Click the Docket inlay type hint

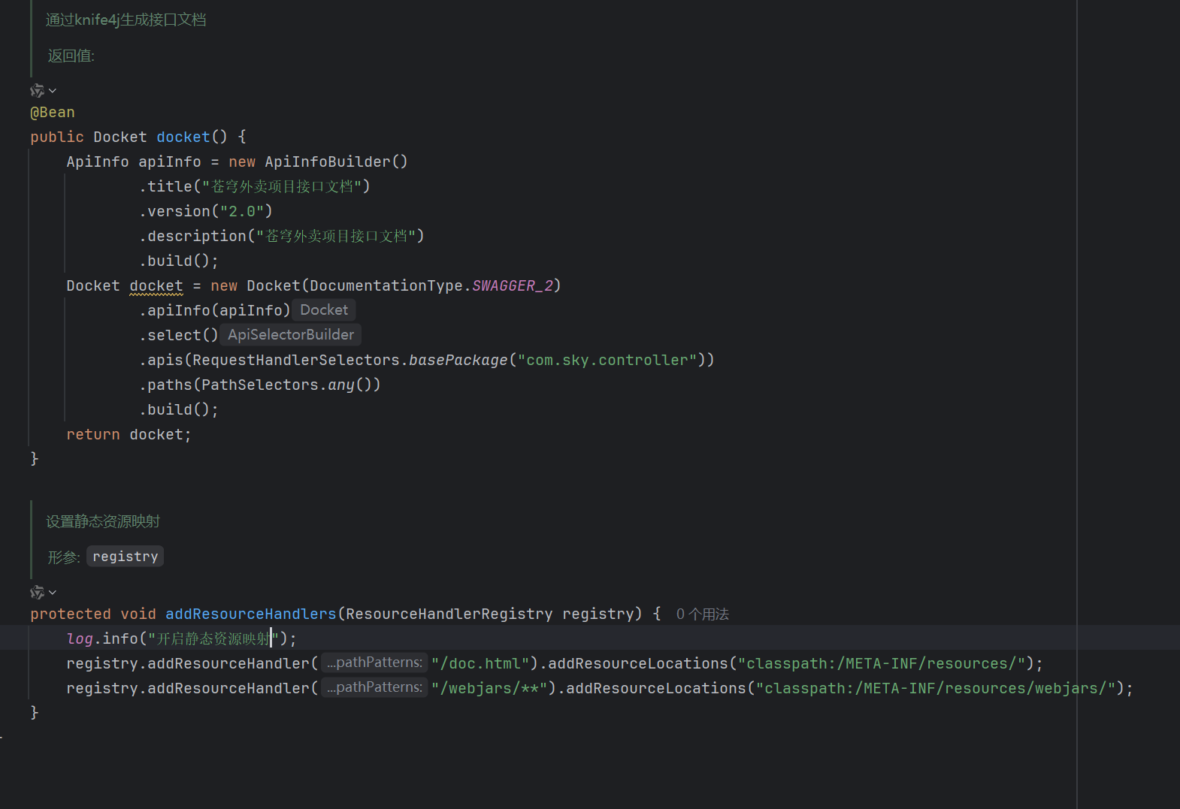(x=324, y=310)
